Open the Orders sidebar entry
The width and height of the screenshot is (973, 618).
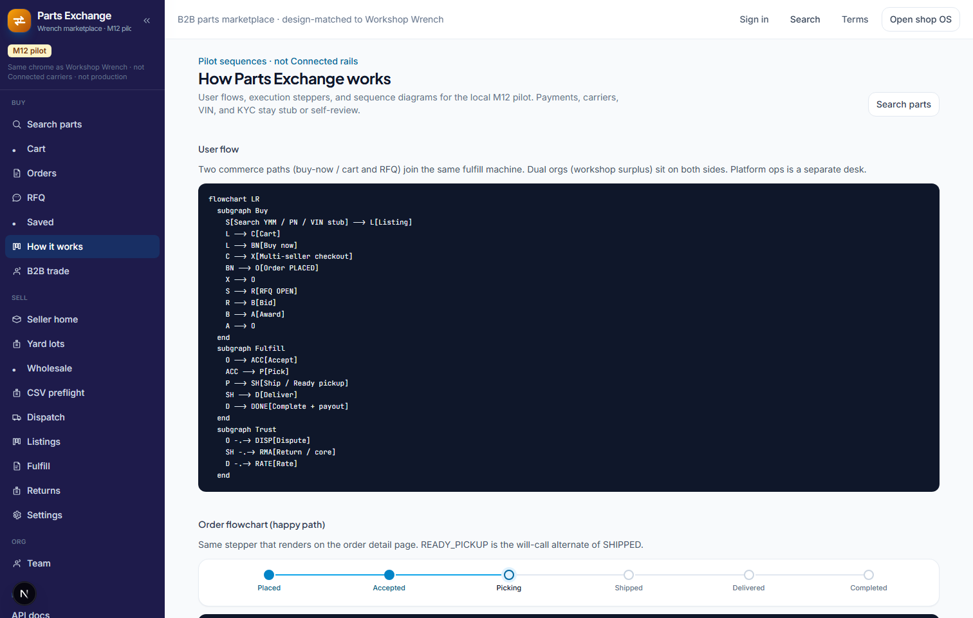[x=82, y=173]
